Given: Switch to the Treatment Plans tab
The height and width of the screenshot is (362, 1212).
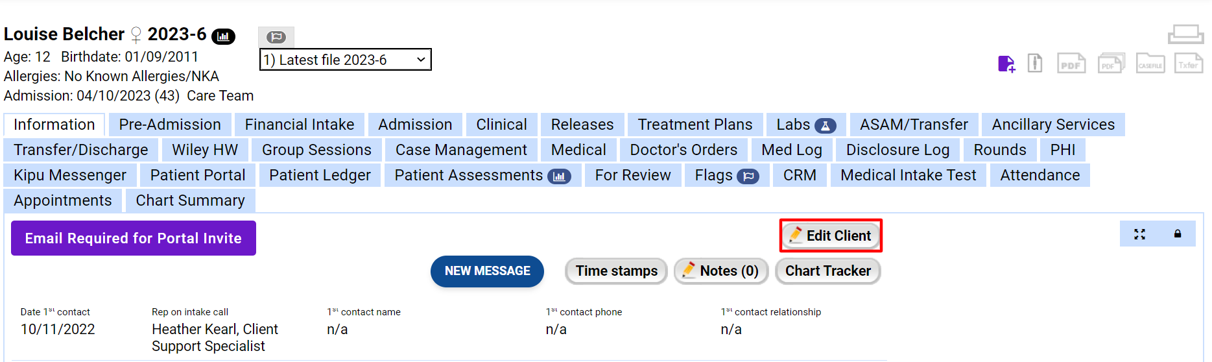Looking at the screenshot, I should 695,125.
